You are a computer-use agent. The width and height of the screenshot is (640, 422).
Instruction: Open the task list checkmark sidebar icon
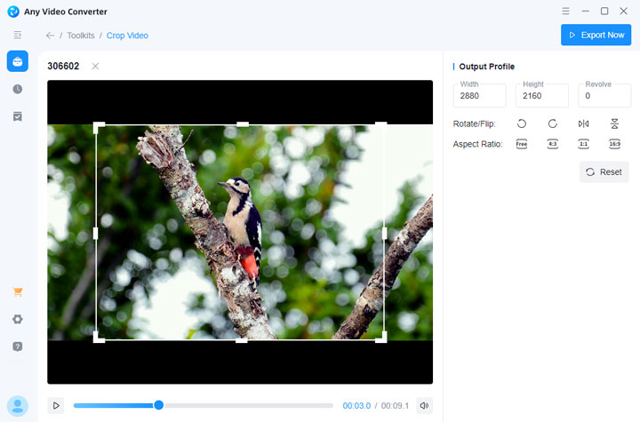[18, 116]
